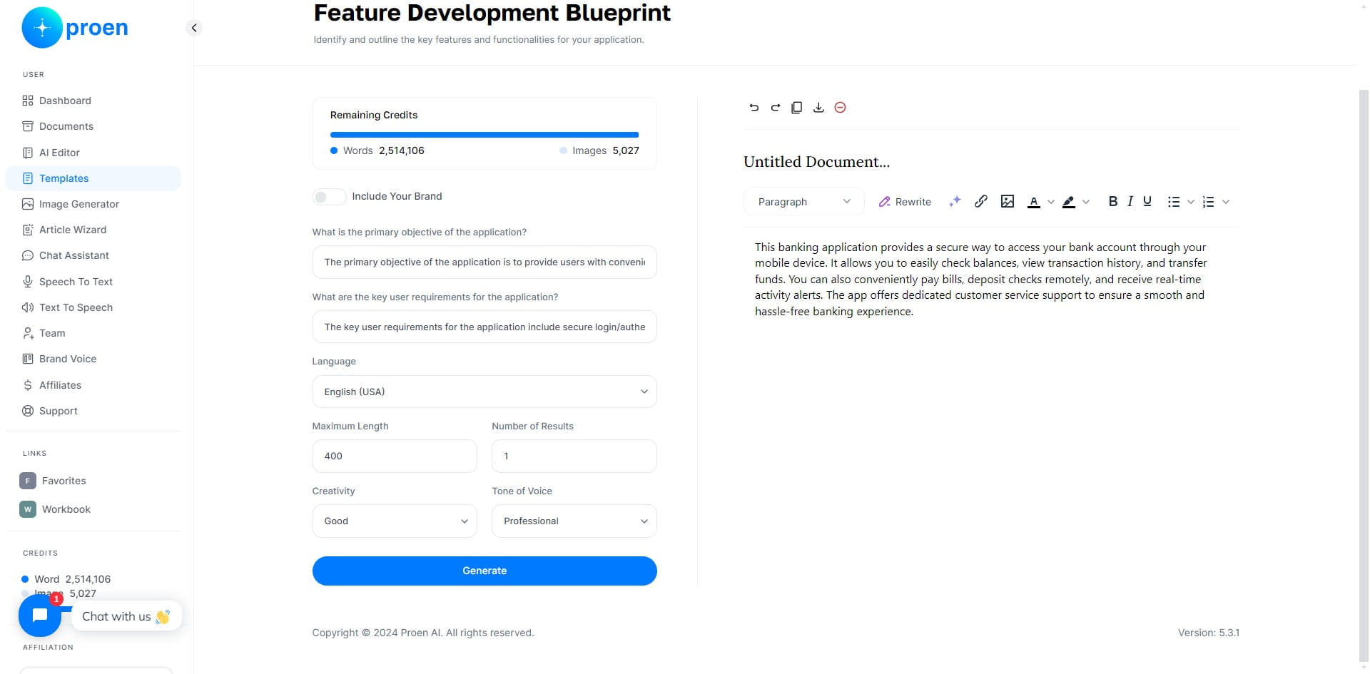1370x674 pixels.
Task: Click the Images 5,027 credits value
Action: [x=599, y=150]
